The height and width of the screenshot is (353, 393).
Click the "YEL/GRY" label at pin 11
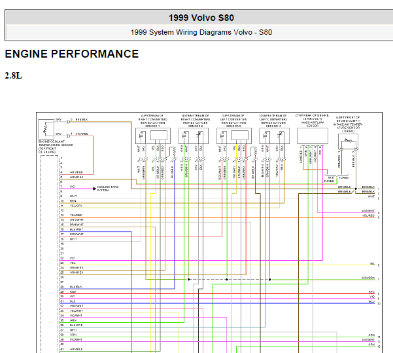(x=76, y=206)
